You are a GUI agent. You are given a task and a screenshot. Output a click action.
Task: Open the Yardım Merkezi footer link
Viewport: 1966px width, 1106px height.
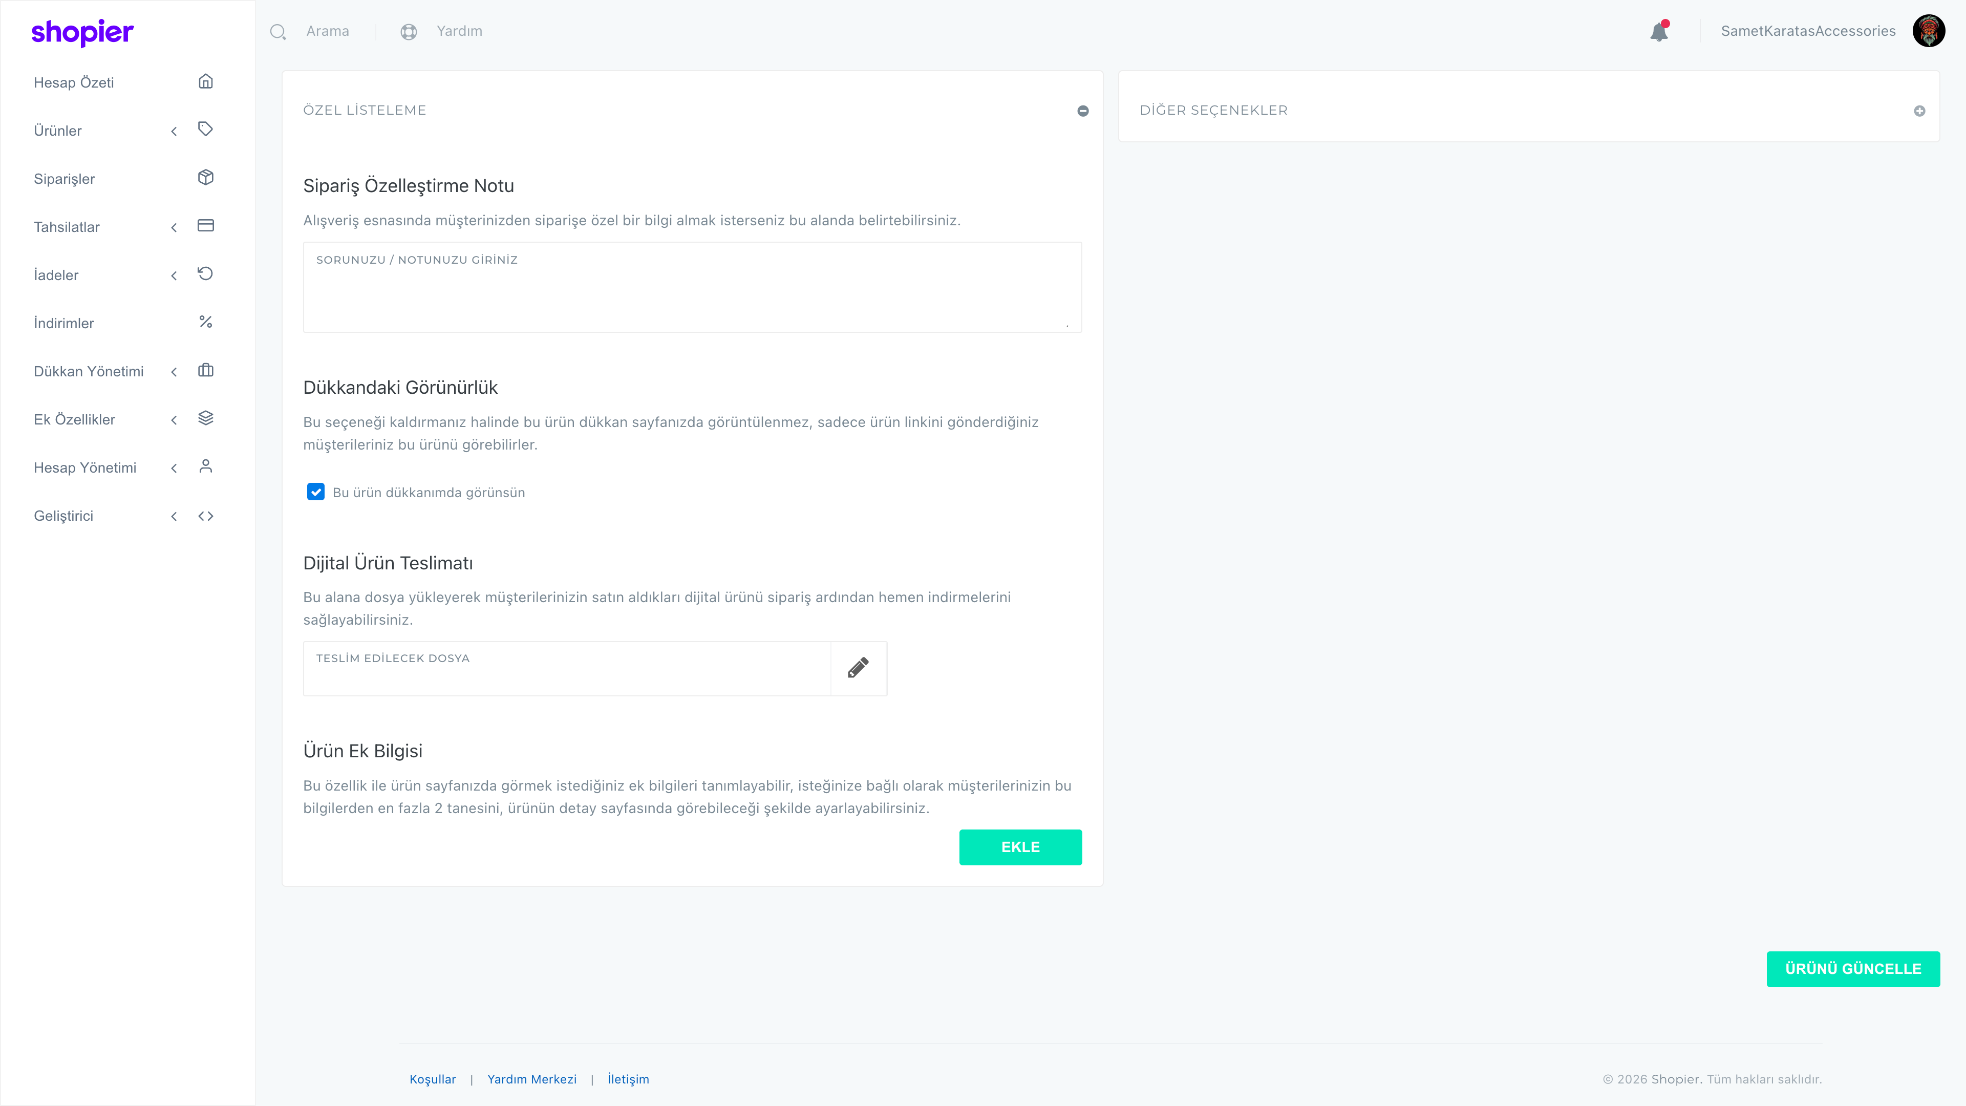point(531,1078)
